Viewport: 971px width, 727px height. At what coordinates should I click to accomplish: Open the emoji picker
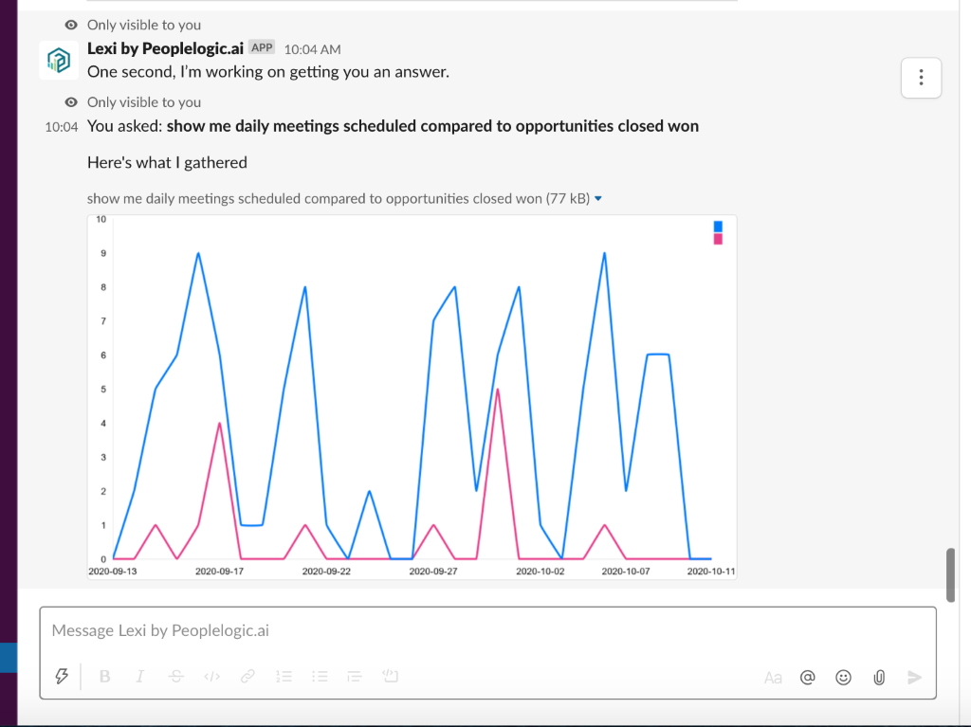click(x=843, y=677)
